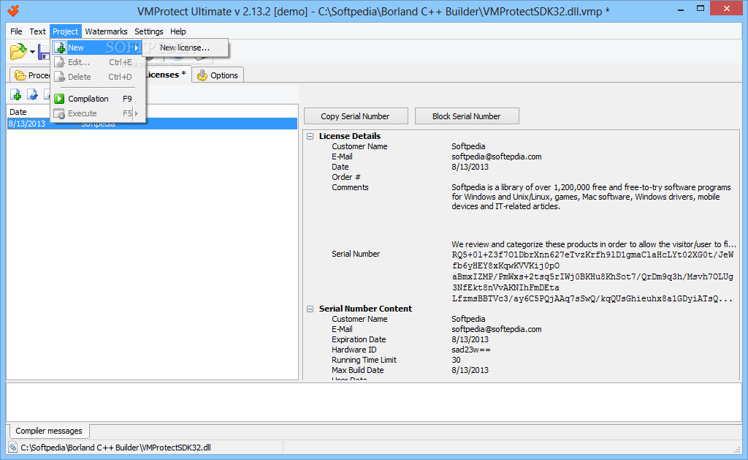Collapse the License Details section
The height and width of the screenshot is (460, 748).
pyautogui.click(x=310, y=136)
